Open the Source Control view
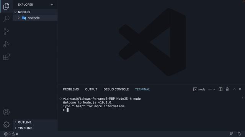 point(6,32)
